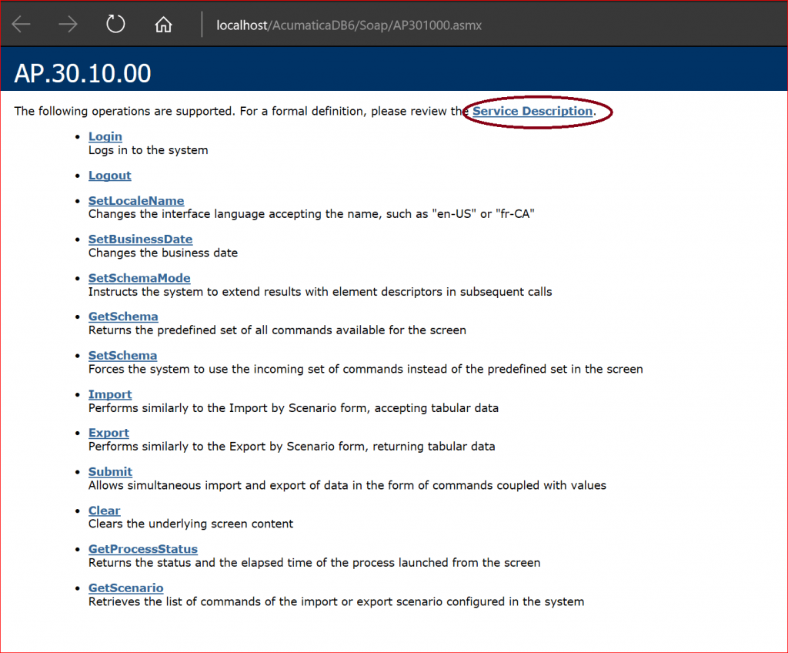The image size is (788, 653).
Task: Open the SetSchema operation link
Action: coord(122,356)
